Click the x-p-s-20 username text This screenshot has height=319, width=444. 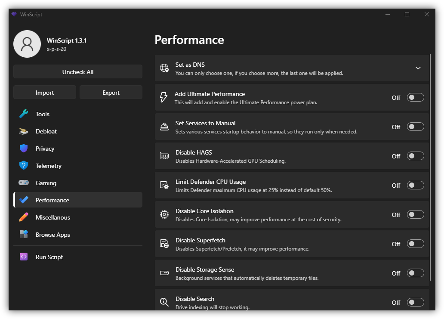point(57,49)
